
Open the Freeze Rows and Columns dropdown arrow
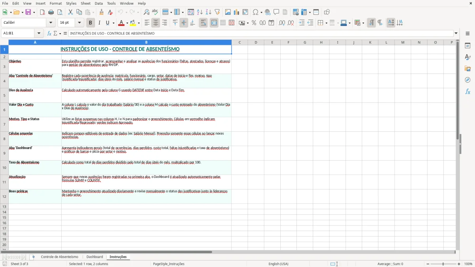[309, 12]
